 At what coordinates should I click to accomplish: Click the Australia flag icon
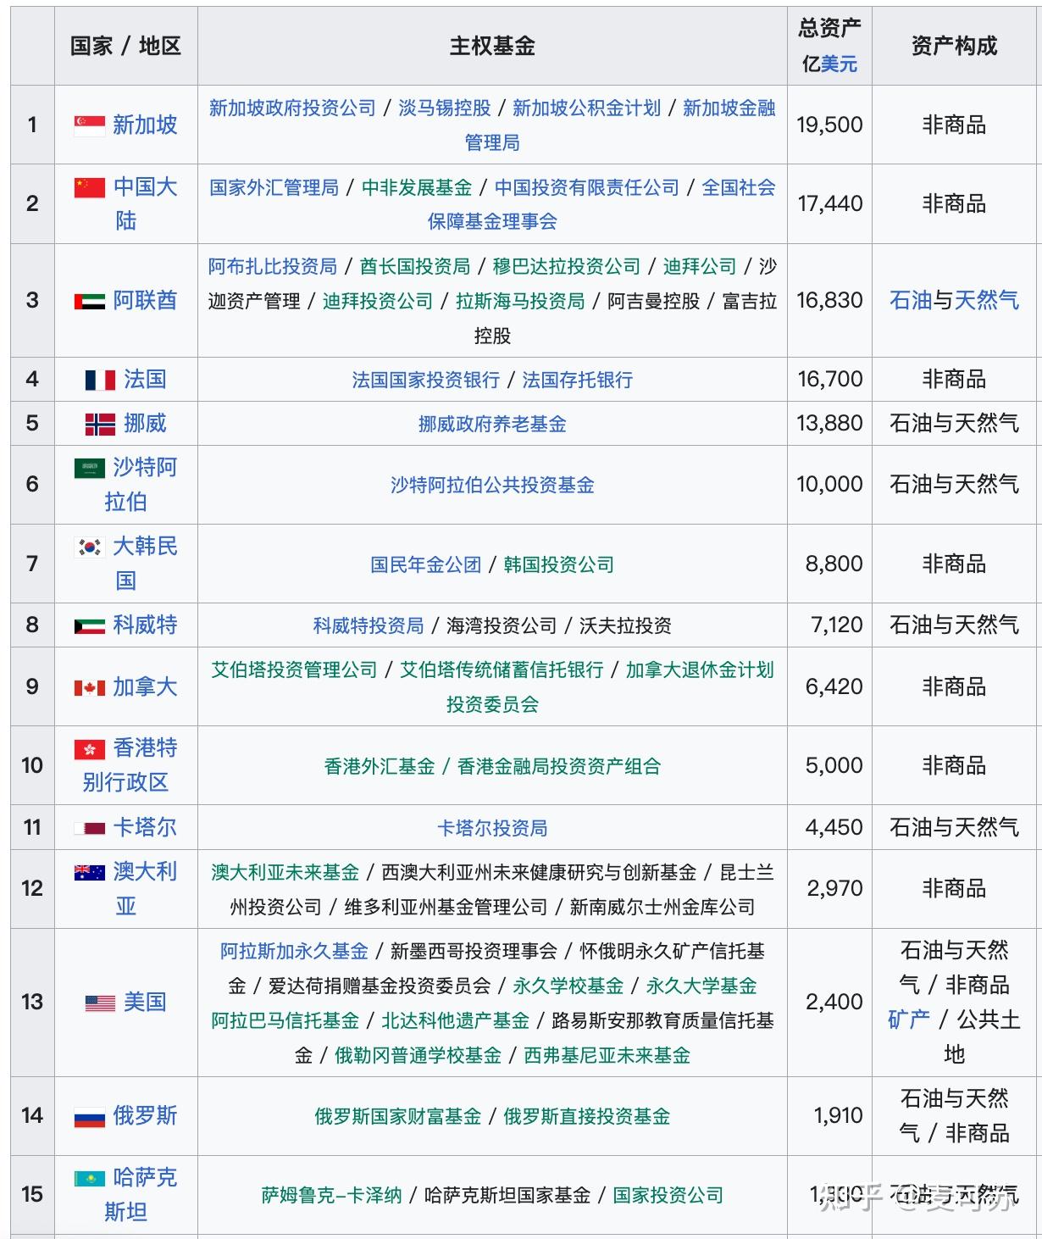click(x=89, y=872)
